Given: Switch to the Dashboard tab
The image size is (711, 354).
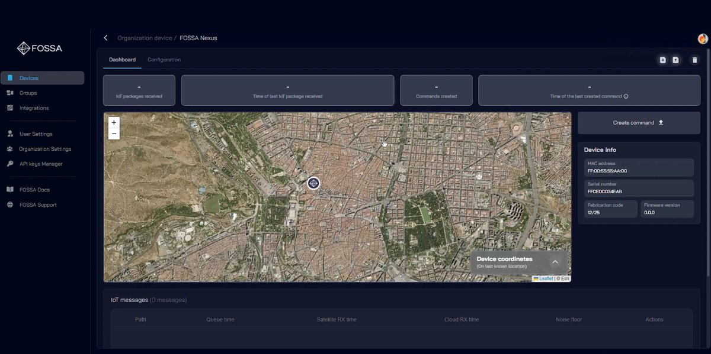Looking at the screenshot, I should click(122, 60).
